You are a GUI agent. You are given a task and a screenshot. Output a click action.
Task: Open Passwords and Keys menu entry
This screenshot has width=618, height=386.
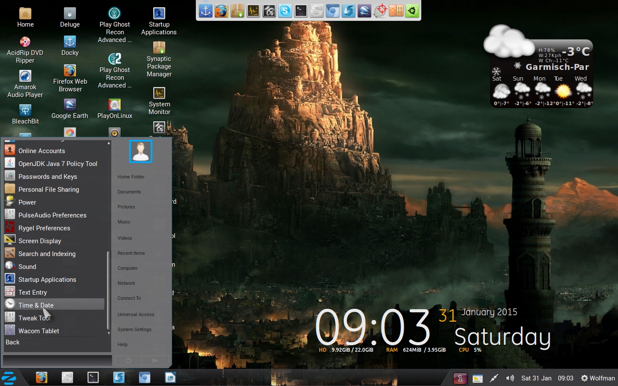click(x=54, y=177)
